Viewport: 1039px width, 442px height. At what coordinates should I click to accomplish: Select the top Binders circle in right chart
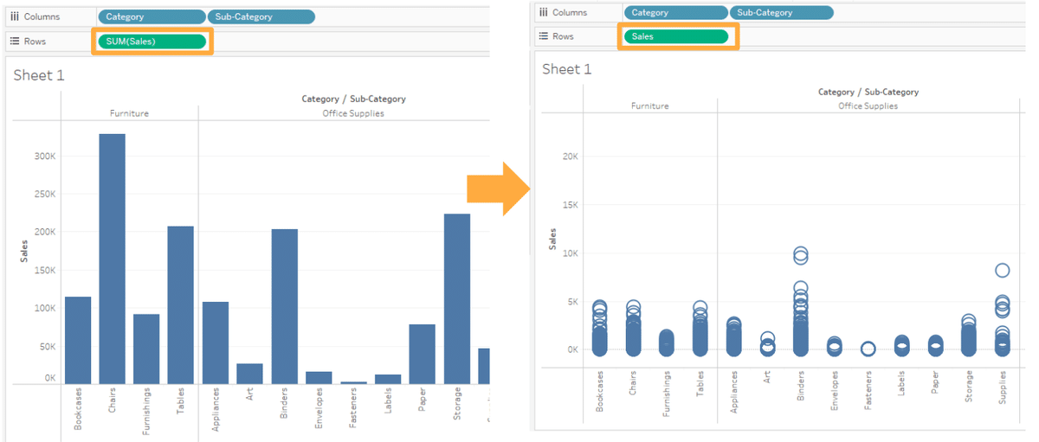pyautogui.click(x=801, y=253)
